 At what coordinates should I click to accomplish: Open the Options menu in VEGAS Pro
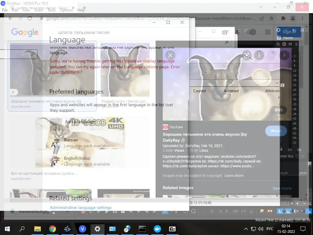[66, 10]
